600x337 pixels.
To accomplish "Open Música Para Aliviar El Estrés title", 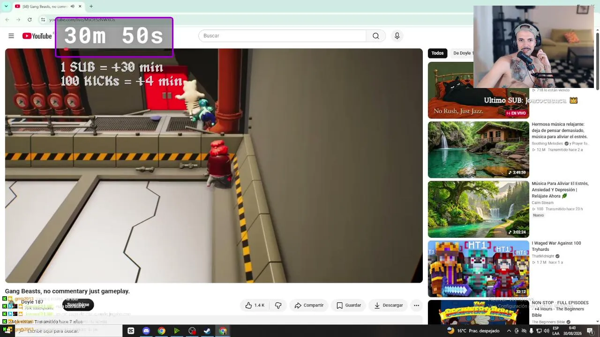I will click(560, 190).
